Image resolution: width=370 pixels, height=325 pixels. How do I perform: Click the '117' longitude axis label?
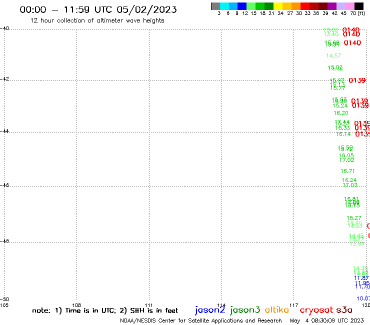coord(294,305)
